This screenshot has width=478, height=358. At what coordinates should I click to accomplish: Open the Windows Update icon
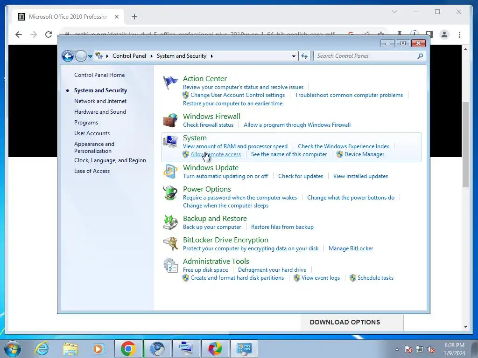click(x=170, y=172)
